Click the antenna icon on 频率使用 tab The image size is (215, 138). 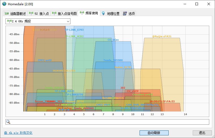coord(82,13)
